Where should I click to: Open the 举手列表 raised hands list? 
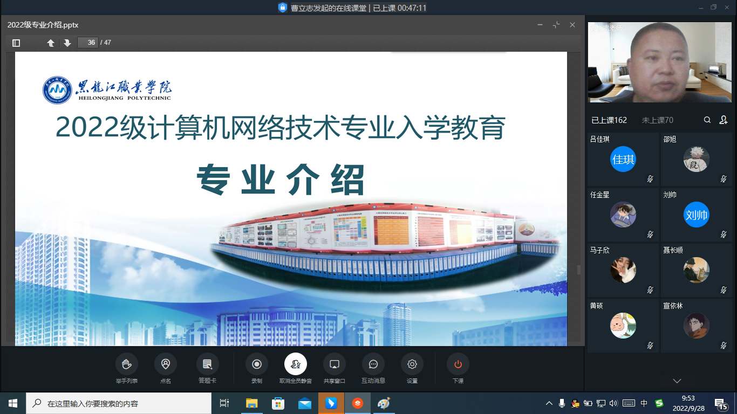coord(126,364)
